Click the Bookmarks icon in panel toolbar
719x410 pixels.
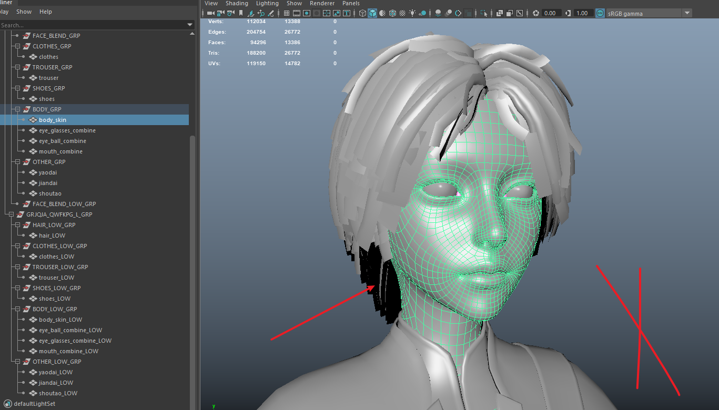tap(241, 13)
